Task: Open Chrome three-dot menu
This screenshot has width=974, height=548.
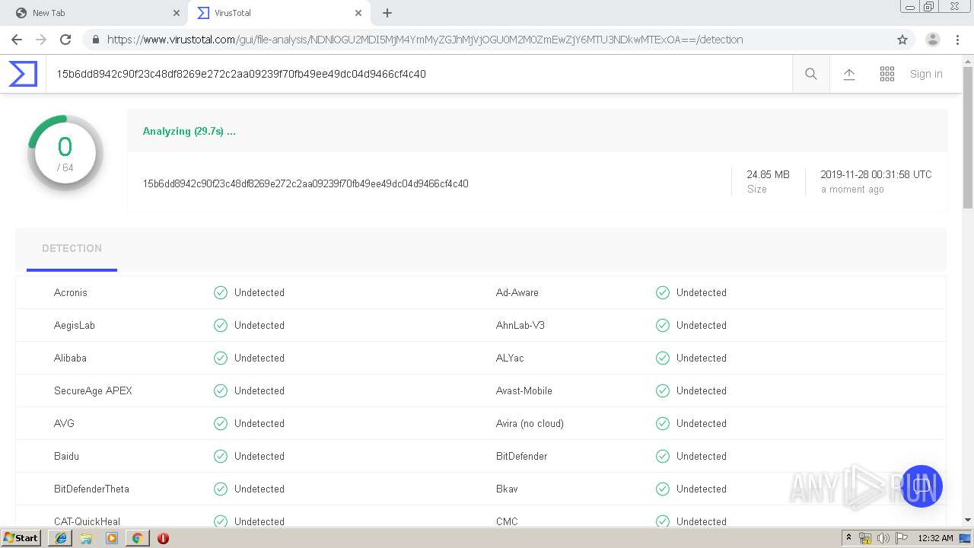Action: pyautogui.click(x=958, y=40)
